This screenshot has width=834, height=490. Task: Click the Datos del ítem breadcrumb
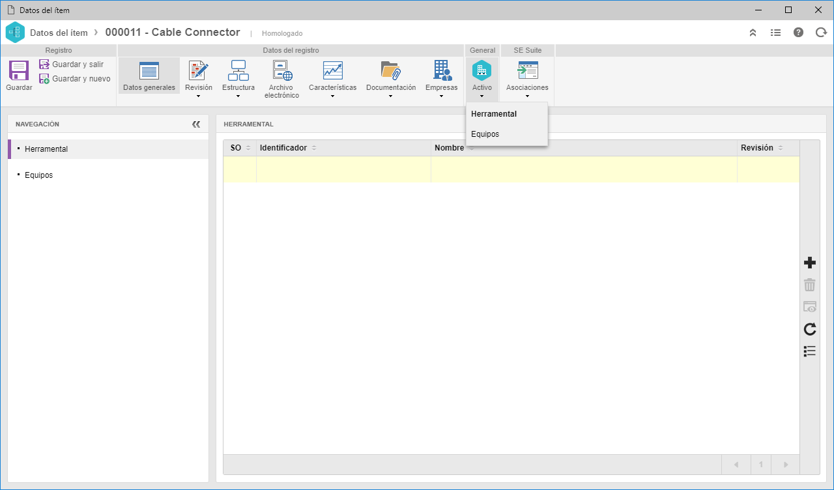tap(59, 33)
